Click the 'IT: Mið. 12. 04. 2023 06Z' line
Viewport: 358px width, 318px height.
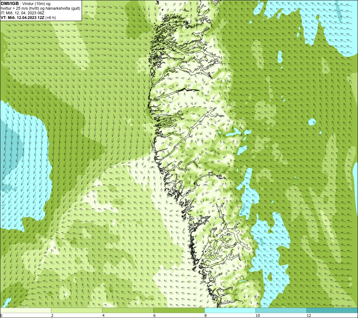[22, 13]
